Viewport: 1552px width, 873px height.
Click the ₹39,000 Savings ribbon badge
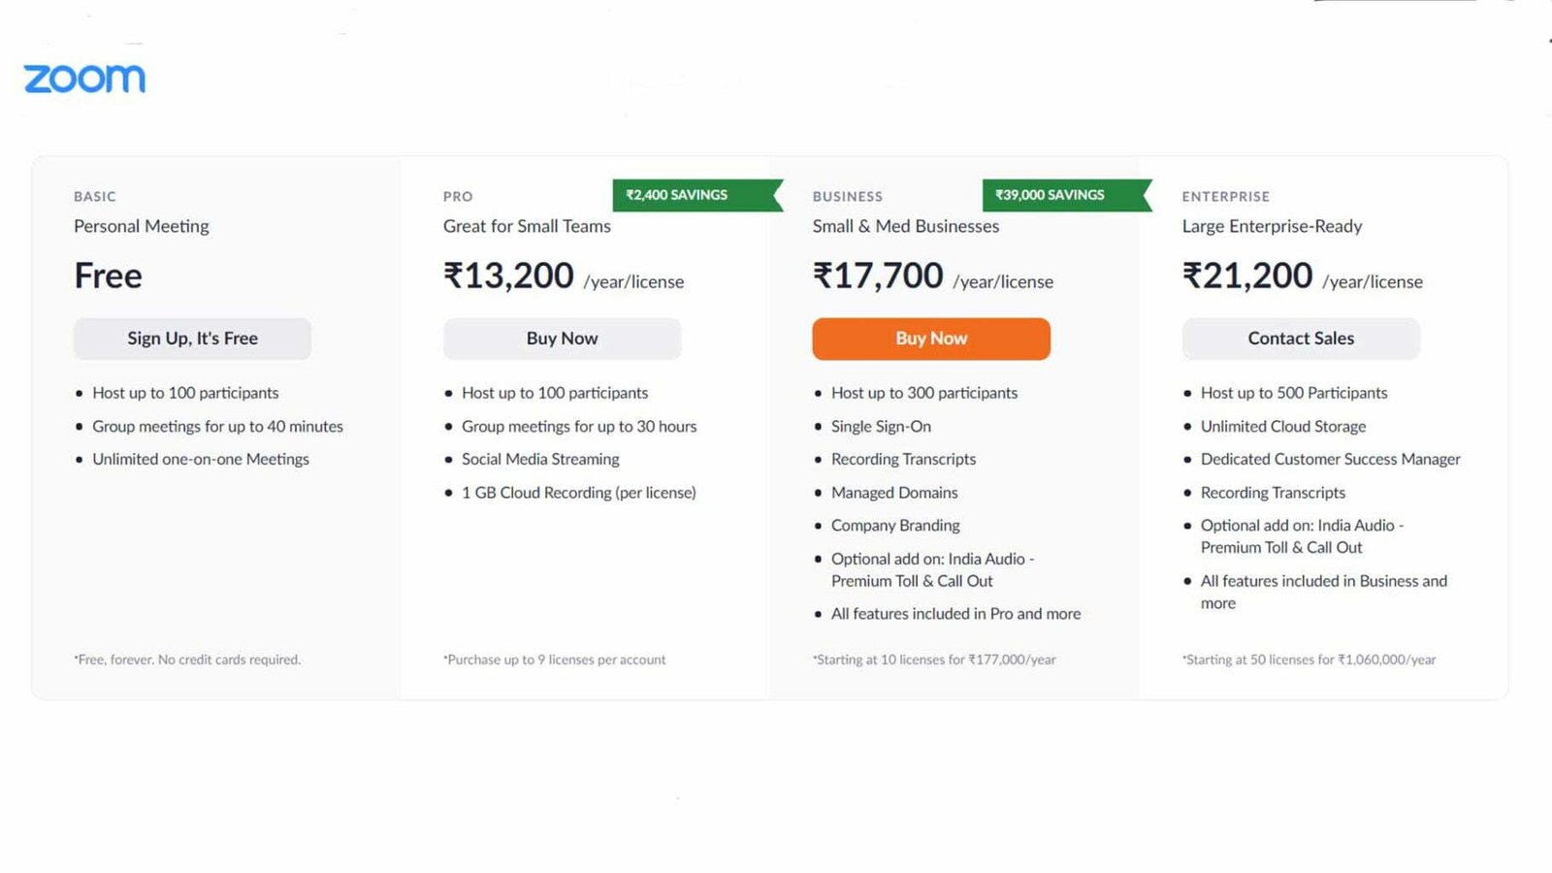pyautogui.click(x=1067, y=195)
